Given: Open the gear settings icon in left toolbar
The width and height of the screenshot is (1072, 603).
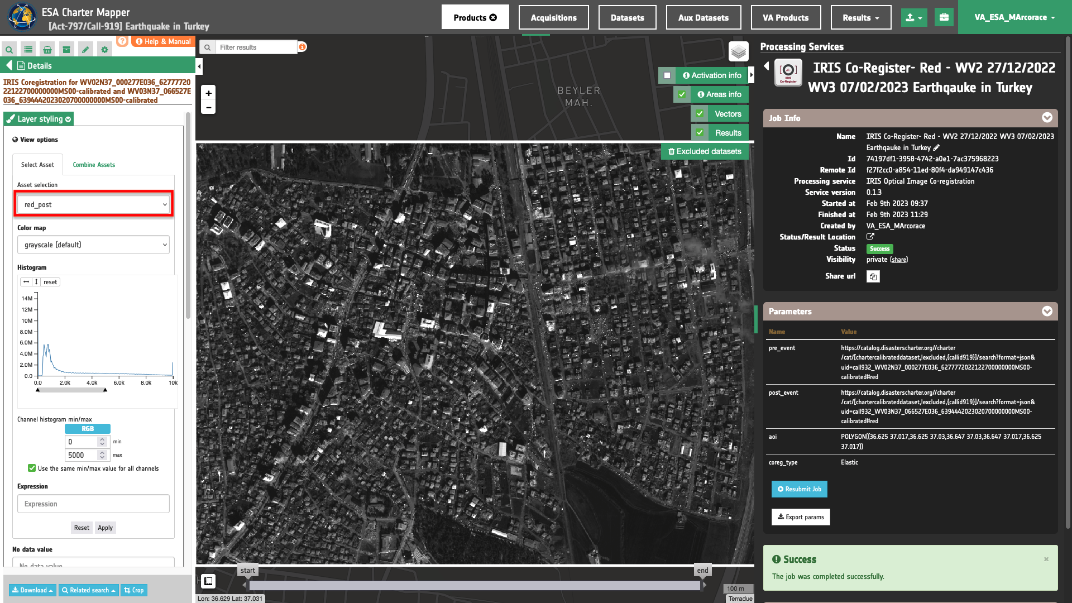Looking at the screenshot, I should (x=104, y=50).
